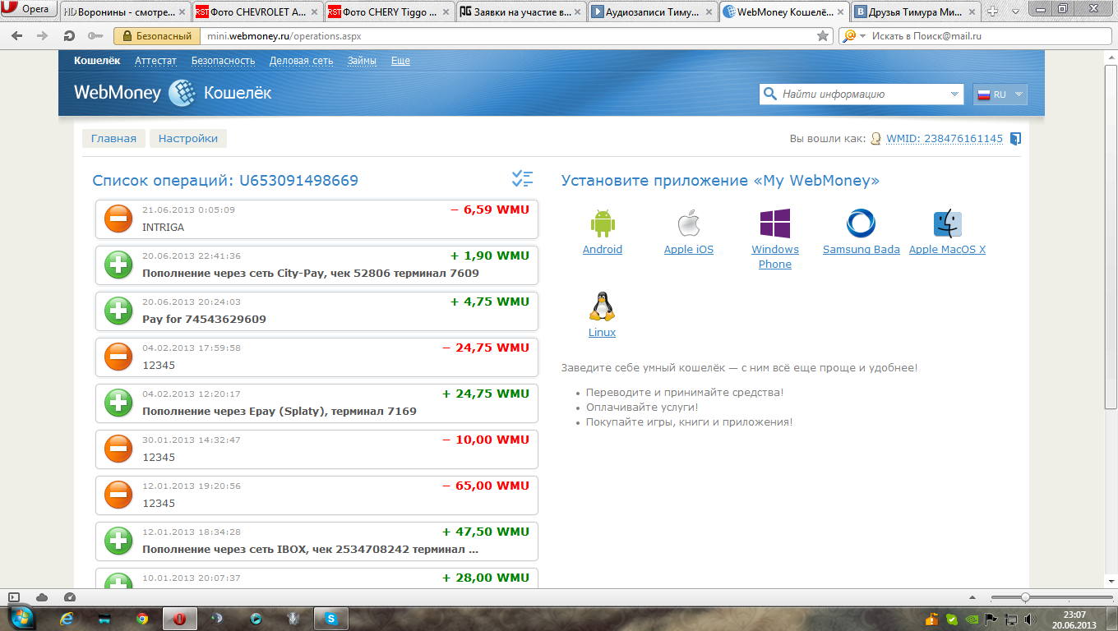The width and height of the screenshot is (1118, 631).
Task: Open Google Chrome from the taskbar
Action: tap(142, 618)
